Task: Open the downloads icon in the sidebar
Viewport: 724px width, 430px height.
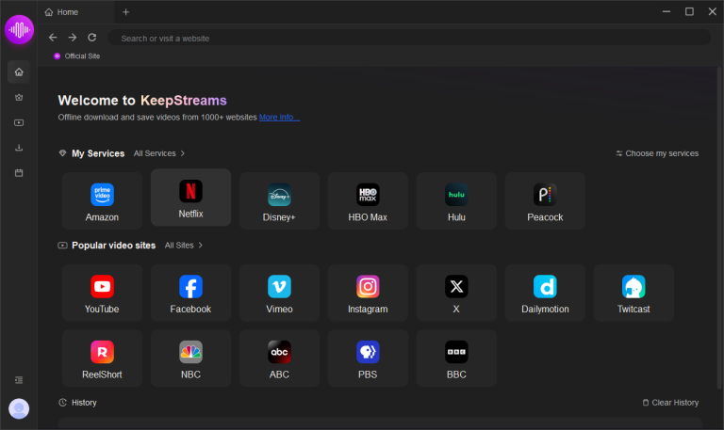Action: tap(19, 148)
